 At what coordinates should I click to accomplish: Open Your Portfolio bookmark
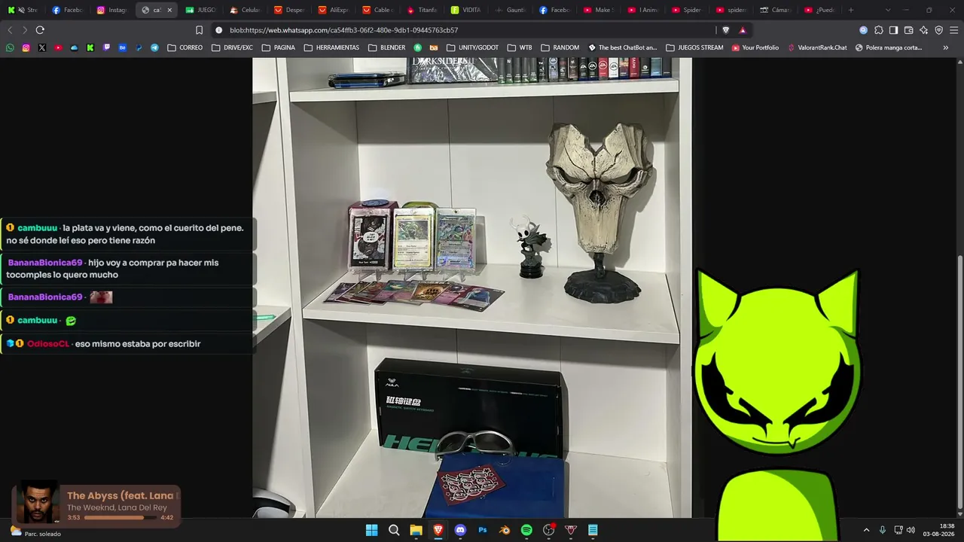tap(755, 47)
